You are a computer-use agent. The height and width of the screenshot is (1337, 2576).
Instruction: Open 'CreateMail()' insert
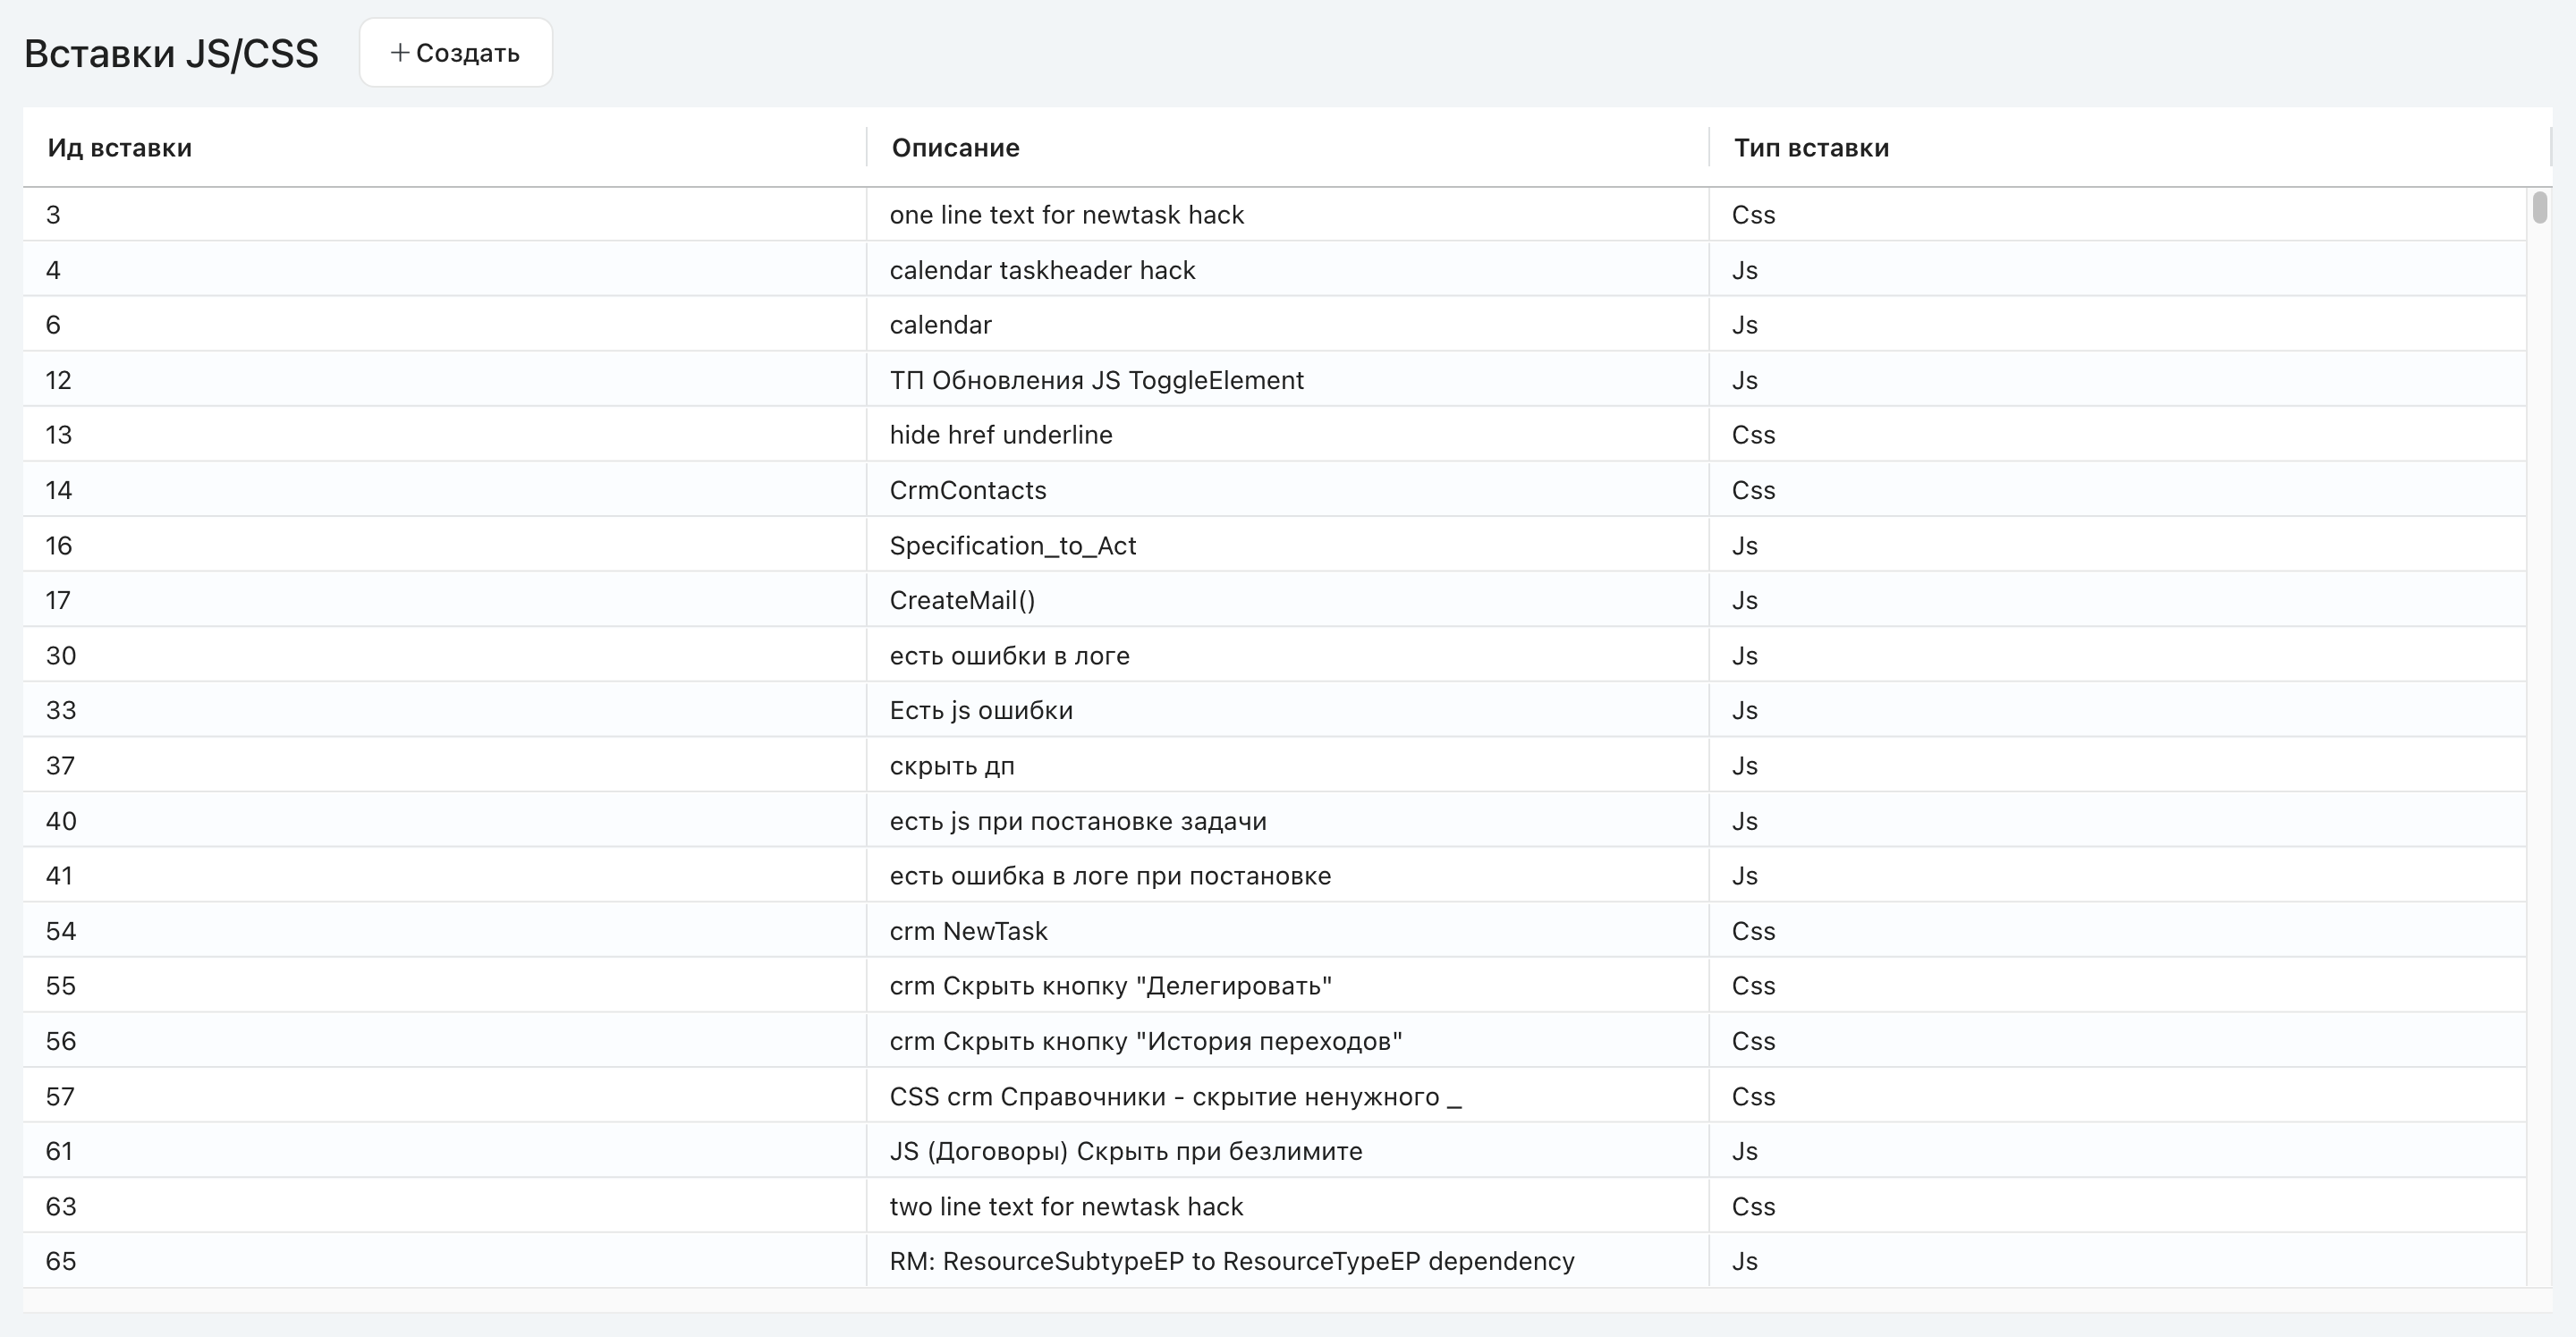pos(1275,601)
